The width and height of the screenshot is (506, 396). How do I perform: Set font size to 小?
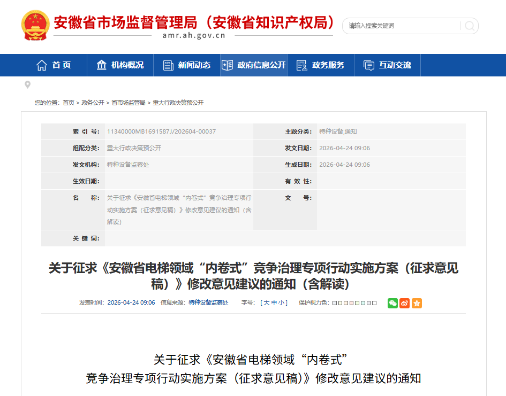(x=281, y=303)
